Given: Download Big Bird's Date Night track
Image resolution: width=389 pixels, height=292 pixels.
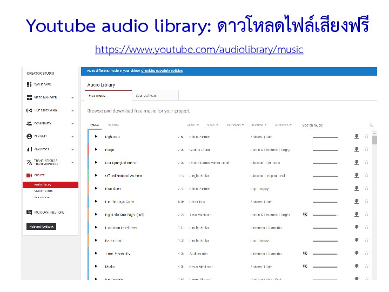Looking at the screenshot, I should (x=357, y=214).
